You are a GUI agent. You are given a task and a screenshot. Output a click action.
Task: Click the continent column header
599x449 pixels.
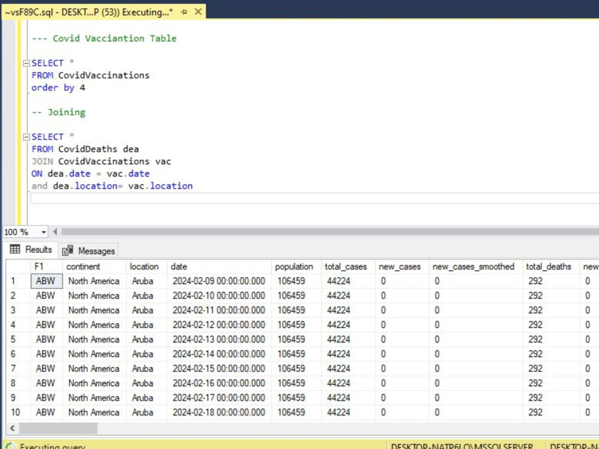[x=95, y=266]
